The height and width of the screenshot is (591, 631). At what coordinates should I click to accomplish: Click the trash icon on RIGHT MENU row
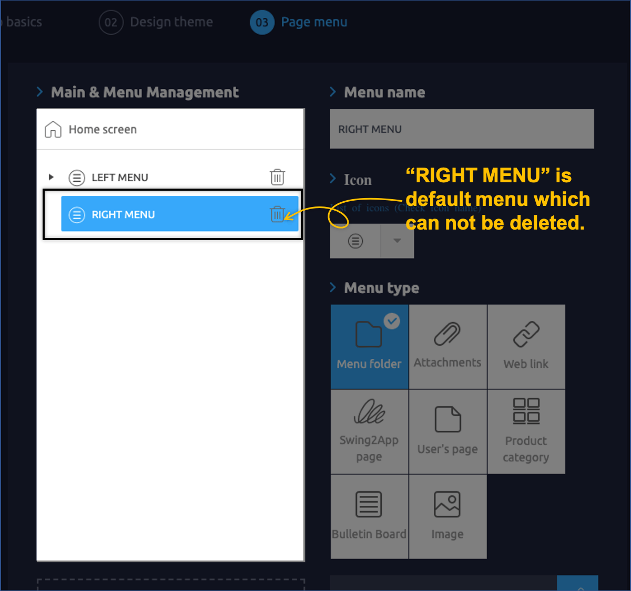click(277, 214)
